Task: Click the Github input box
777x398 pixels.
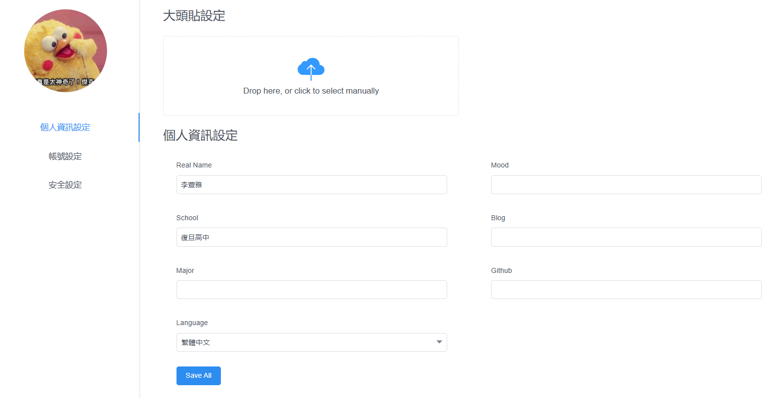Action: (x=626, y=290)
